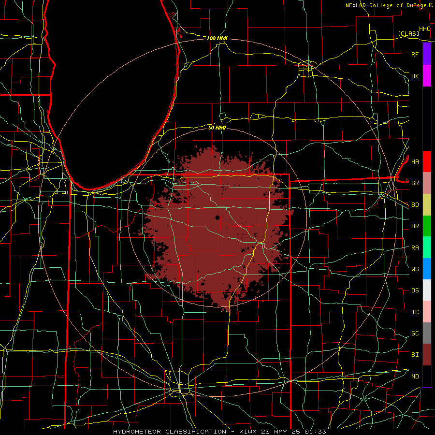Click the HA legend label
The width and height of the screenshot is (435, 435).
pos(415,162)
